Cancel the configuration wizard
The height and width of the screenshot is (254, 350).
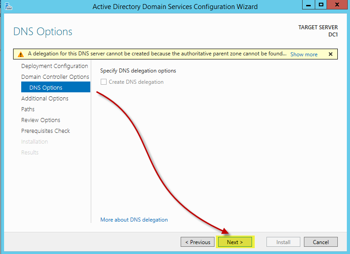(321, 242)
